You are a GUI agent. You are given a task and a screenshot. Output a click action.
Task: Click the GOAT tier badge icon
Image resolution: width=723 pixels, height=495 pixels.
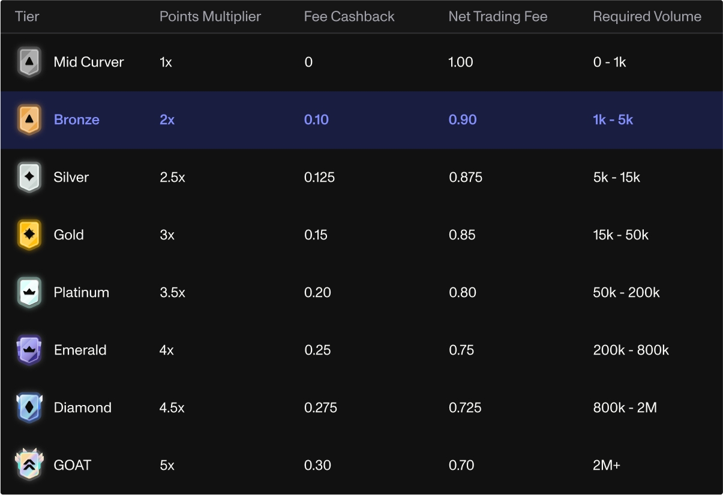(x=29, y=465)
